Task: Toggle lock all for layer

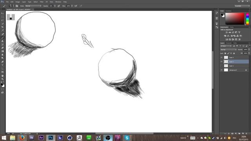Action: [234, 53]
